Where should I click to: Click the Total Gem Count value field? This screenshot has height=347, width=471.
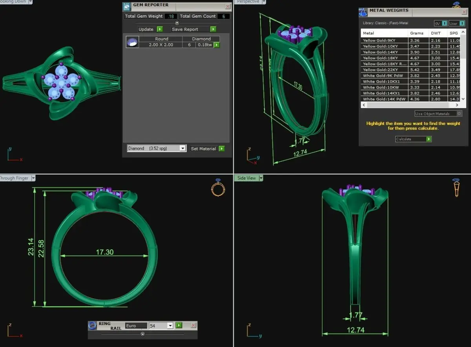pos(223,16)
